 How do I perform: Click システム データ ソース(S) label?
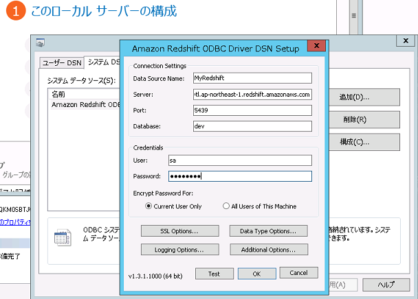pos(82,81)
